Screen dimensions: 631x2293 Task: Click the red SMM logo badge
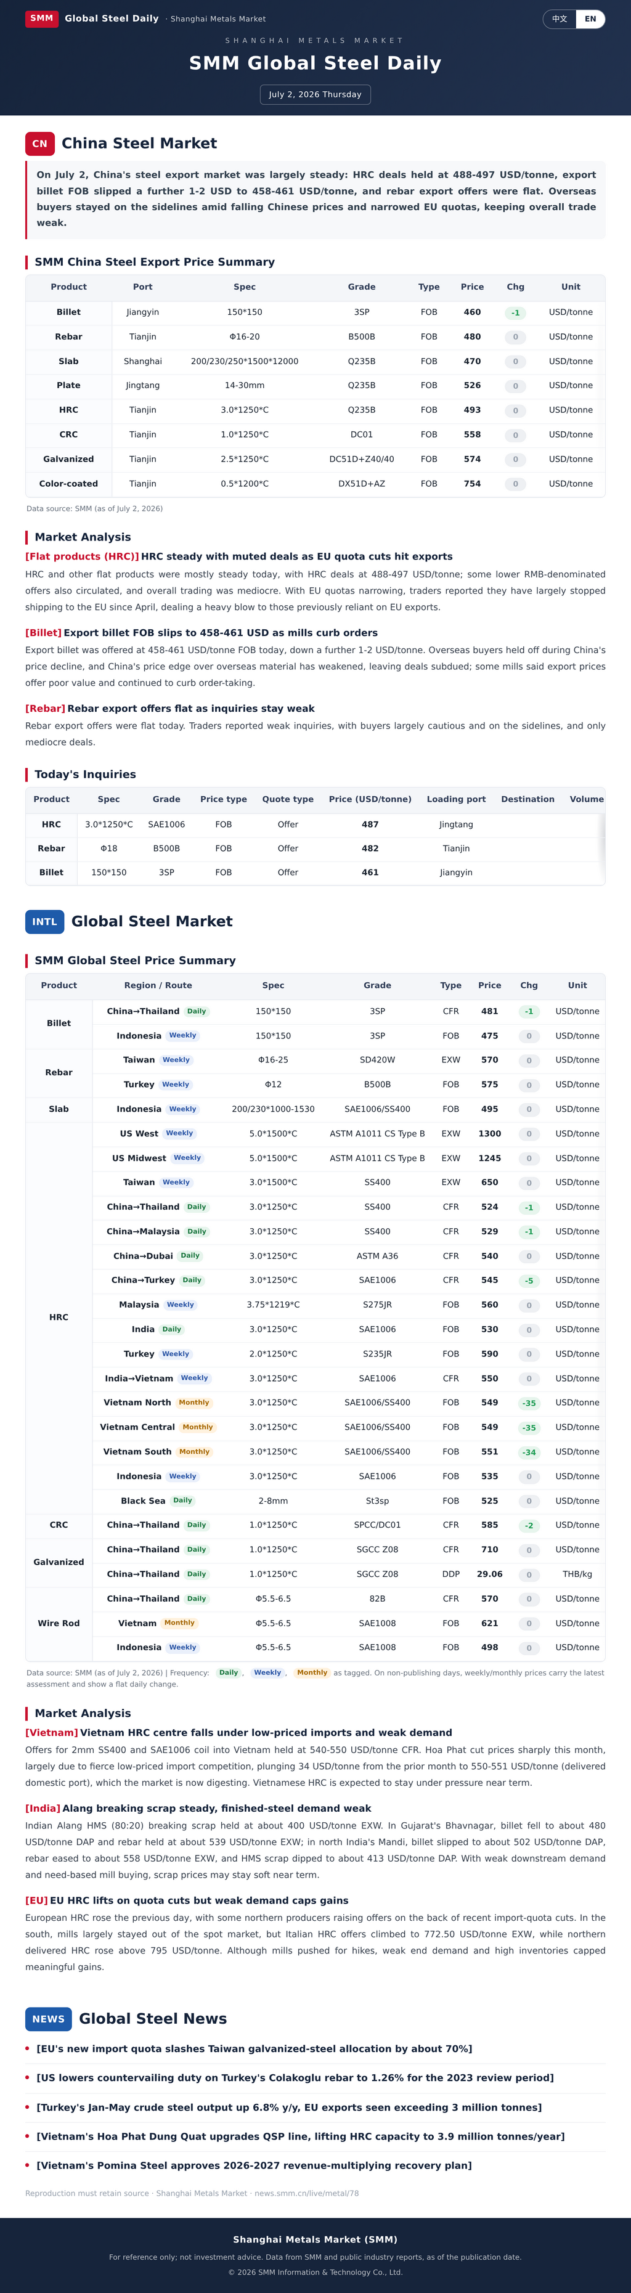pos(42,18)
